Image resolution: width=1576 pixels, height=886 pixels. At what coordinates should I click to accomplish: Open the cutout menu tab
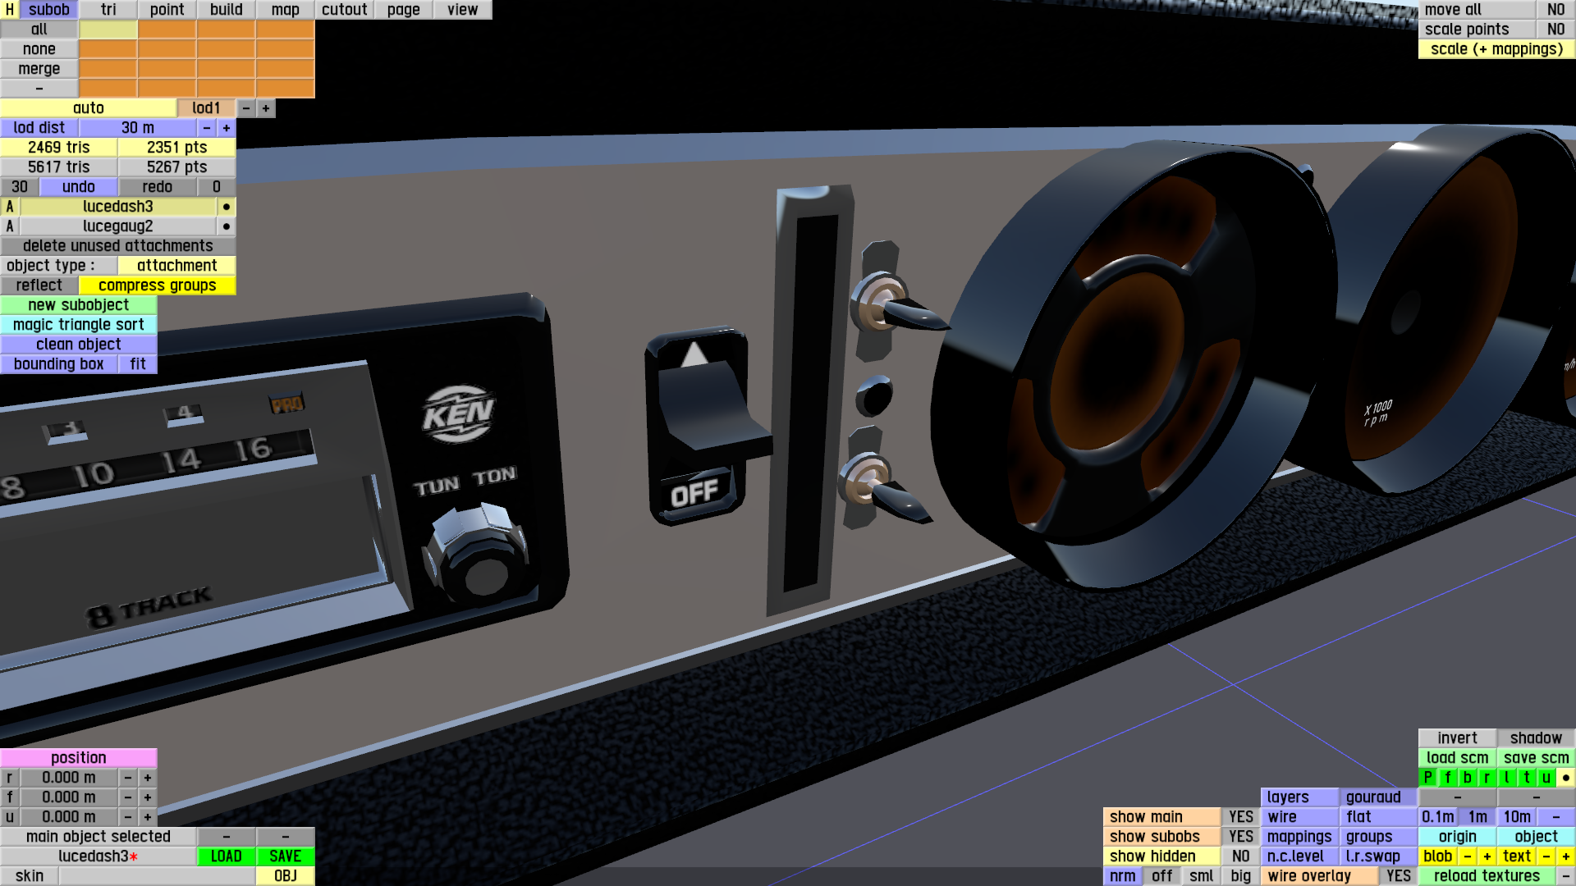pos(344,10)
